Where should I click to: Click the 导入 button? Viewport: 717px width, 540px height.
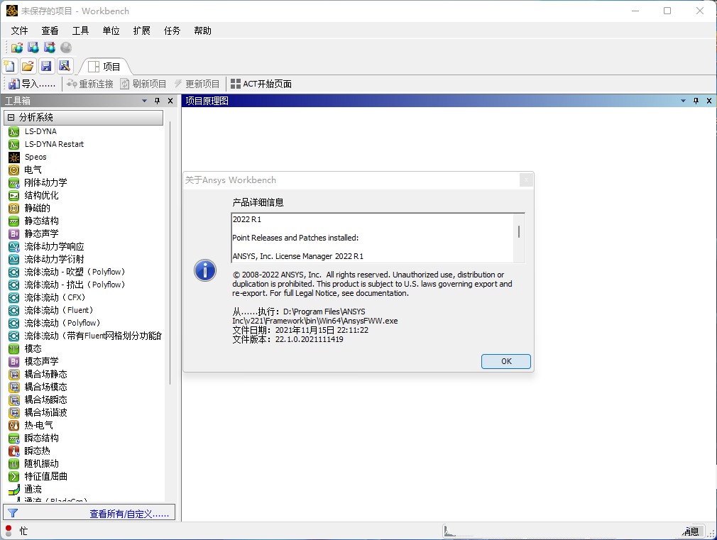click(x=32, y=84)
